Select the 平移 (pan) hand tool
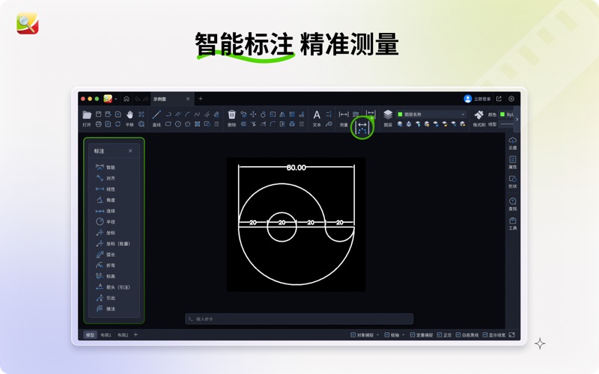This screenshot has width=599, height=374. [x=130, y=114]
